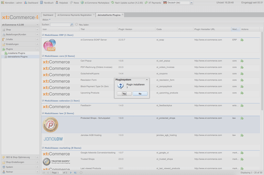Sort by Plugin Version column header
This screenshot has height=175, width=264.
click(136, 29)
